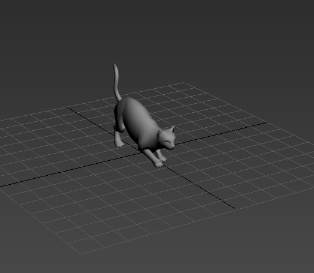Screen dimensions: 314x273
Task: Click the near end of the black axis line
Action: [235, 209]
